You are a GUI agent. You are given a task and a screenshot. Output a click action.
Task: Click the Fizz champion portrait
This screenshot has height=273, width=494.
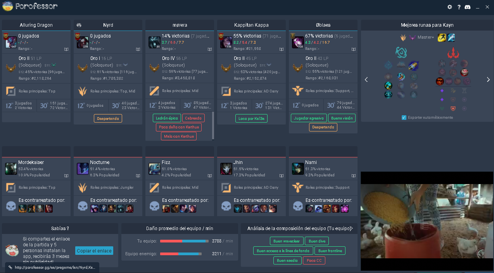[154, 169]
